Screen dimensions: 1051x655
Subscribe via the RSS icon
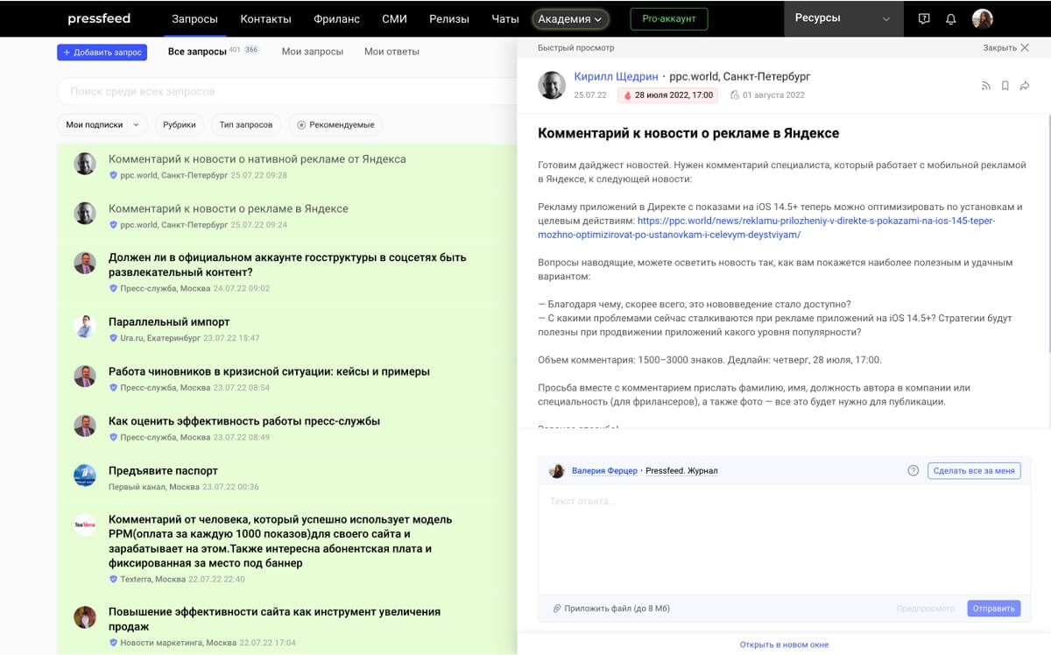986,85
